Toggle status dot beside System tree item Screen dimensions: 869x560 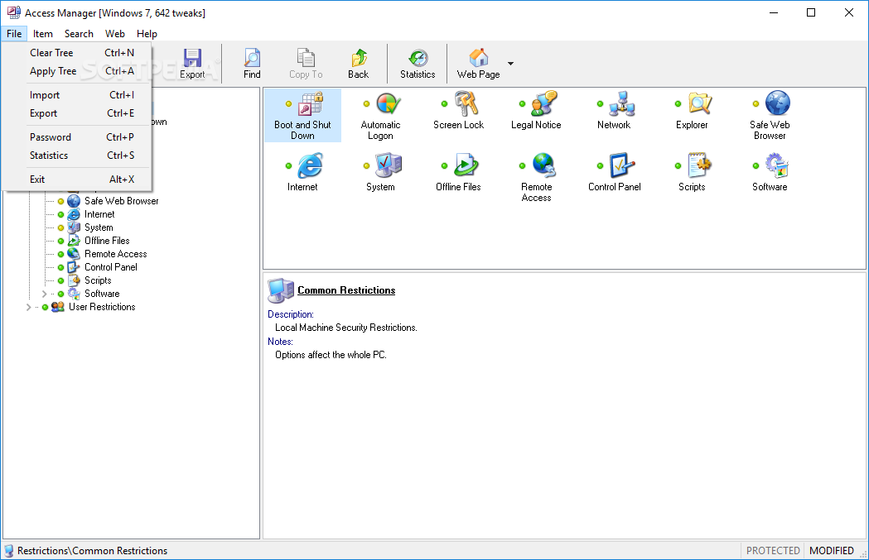[x=61, y=228]
